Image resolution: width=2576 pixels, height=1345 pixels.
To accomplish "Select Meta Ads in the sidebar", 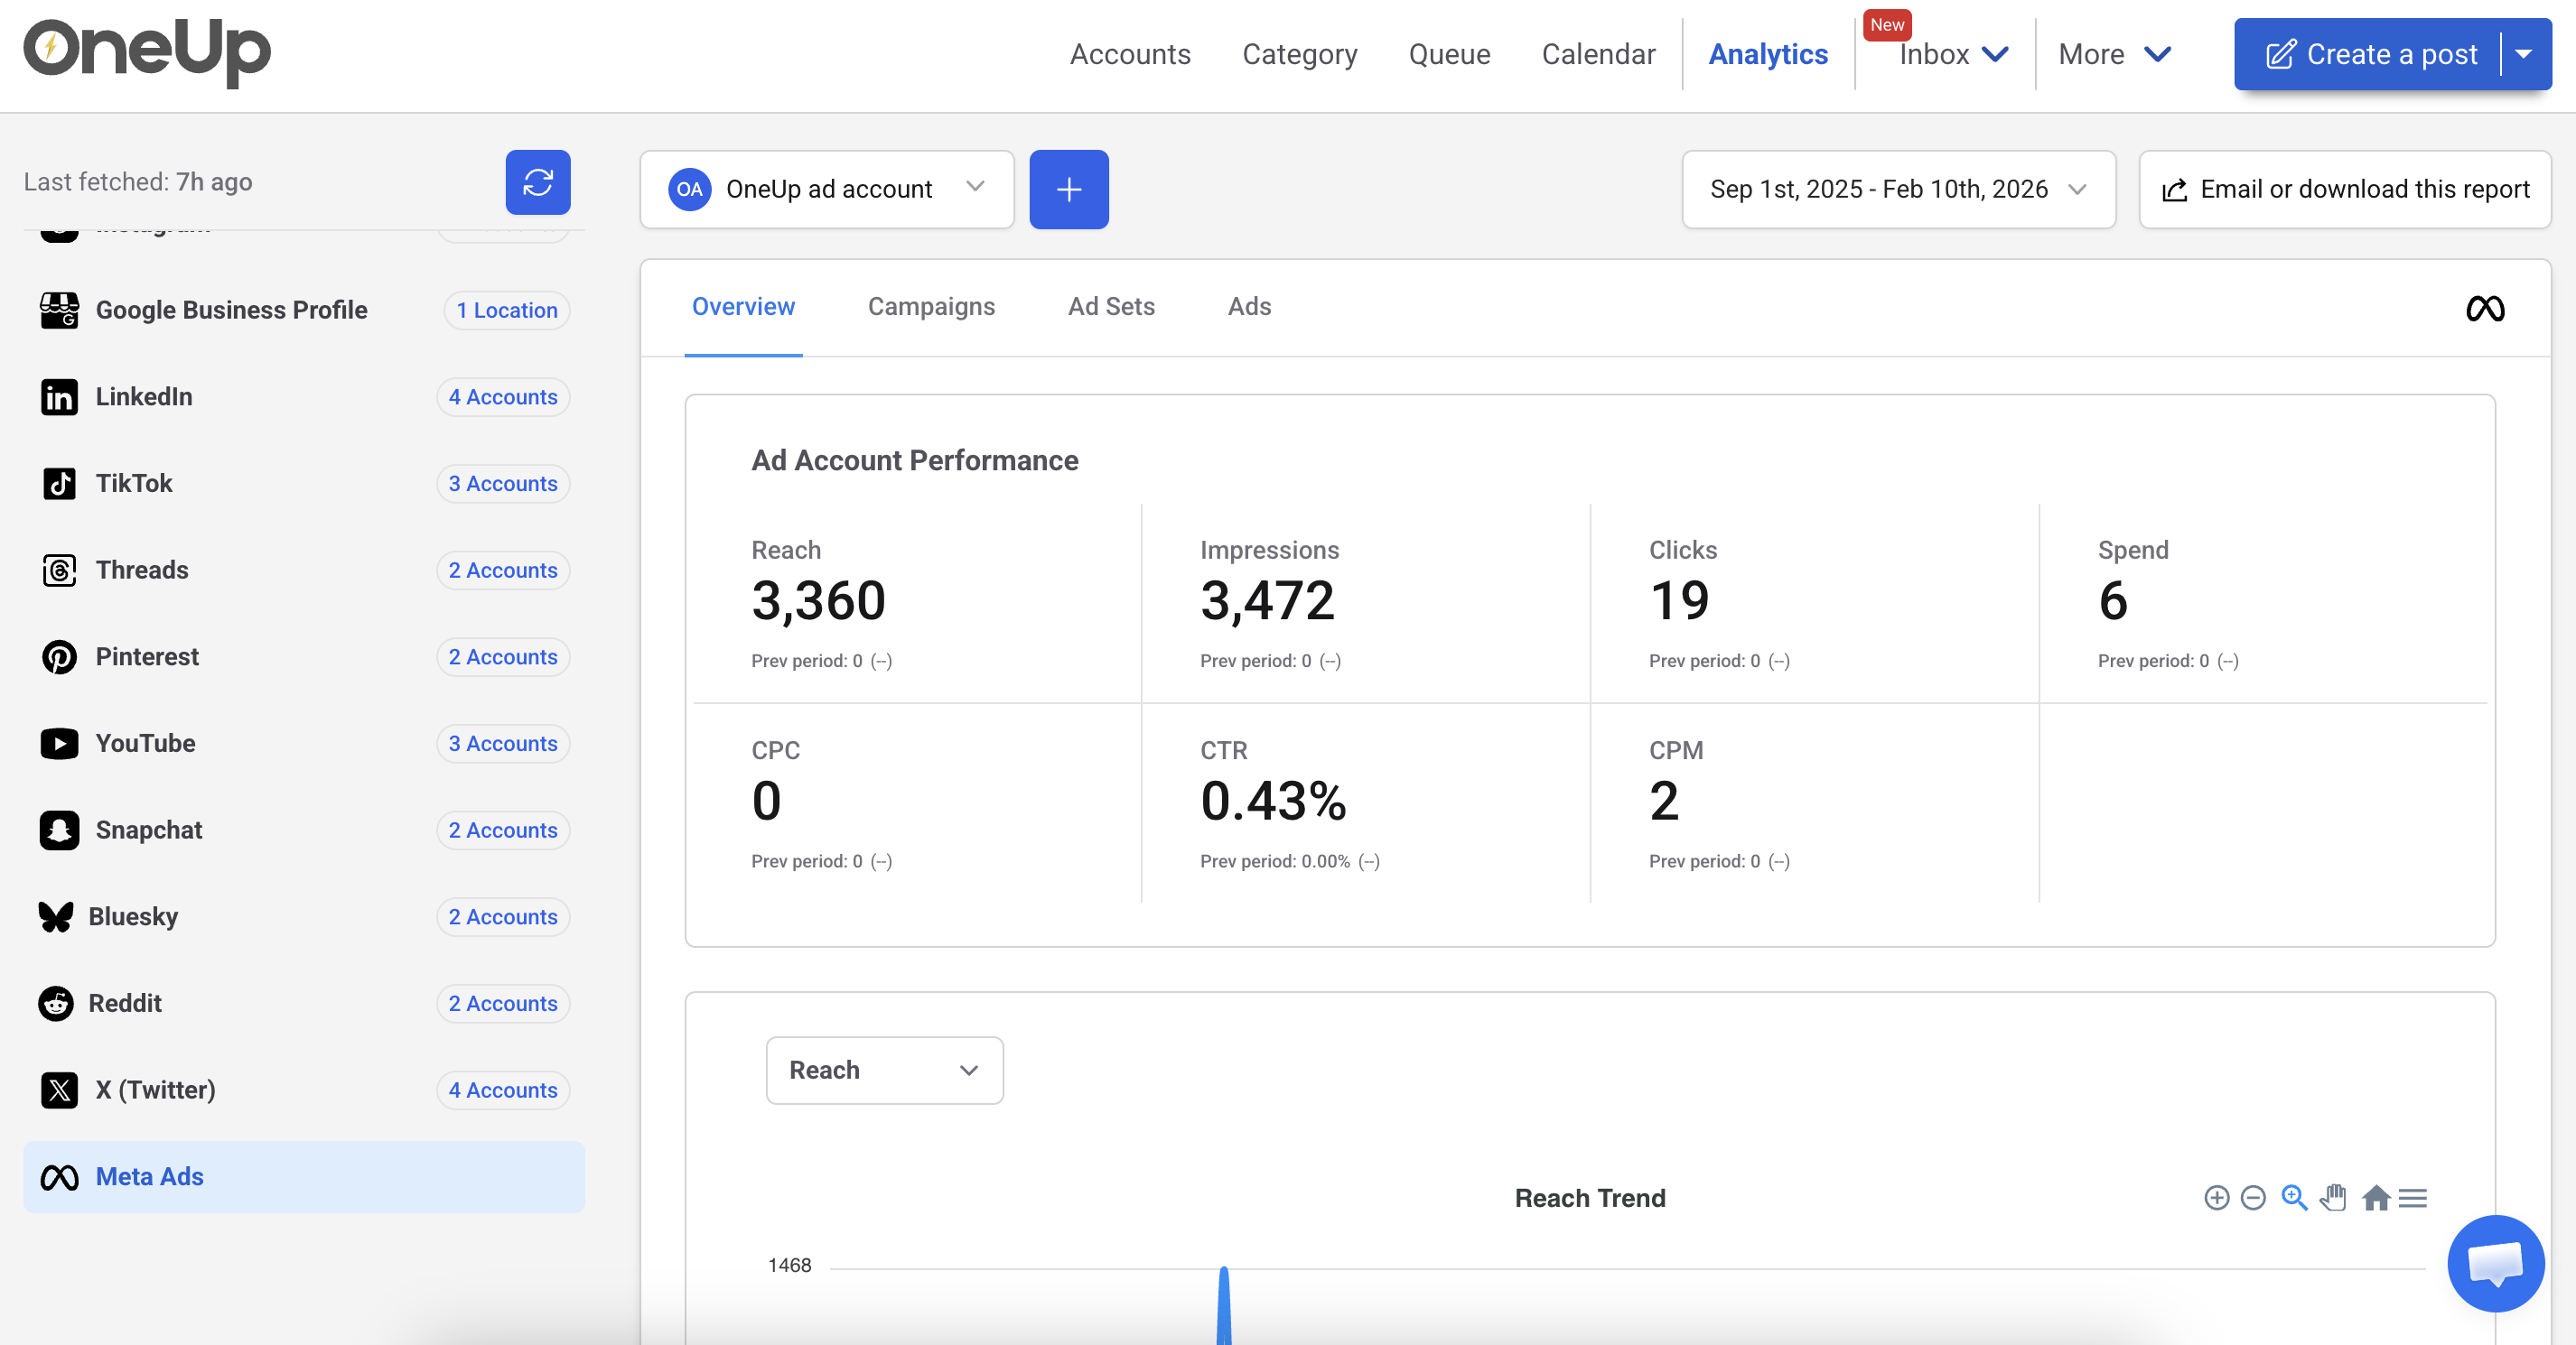I will coord(150,1176).
